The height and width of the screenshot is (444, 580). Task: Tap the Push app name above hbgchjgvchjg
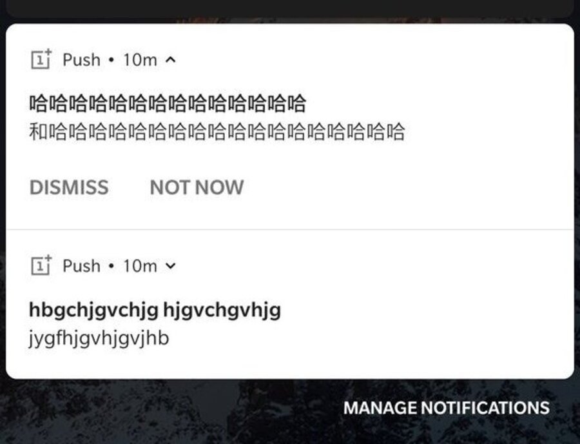pos(81,266)
